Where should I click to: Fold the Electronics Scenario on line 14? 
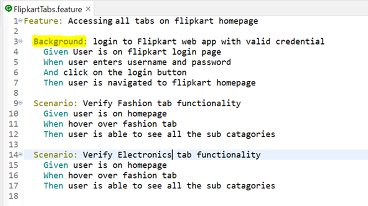[21, 155]
